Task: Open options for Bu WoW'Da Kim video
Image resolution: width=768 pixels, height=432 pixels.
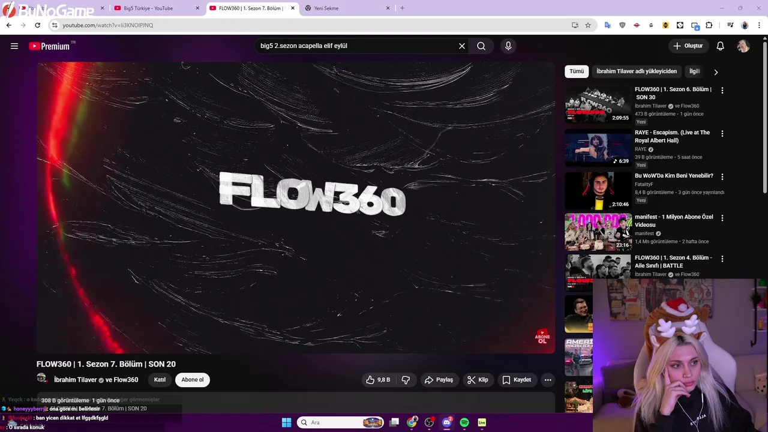Action: 722,176
